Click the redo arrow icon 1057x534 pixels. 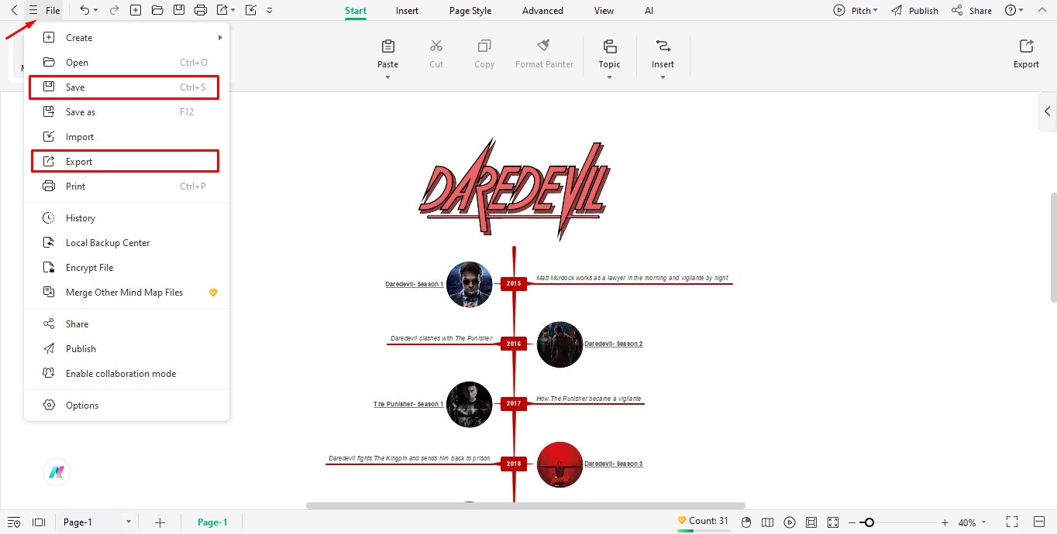[114, 10]
